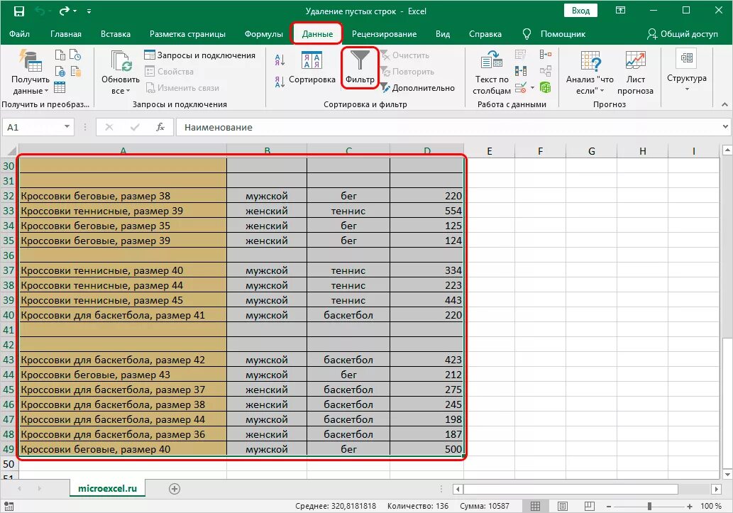The image size is (733, 513).
Task: Click cell with value 554
Action: 426,211
